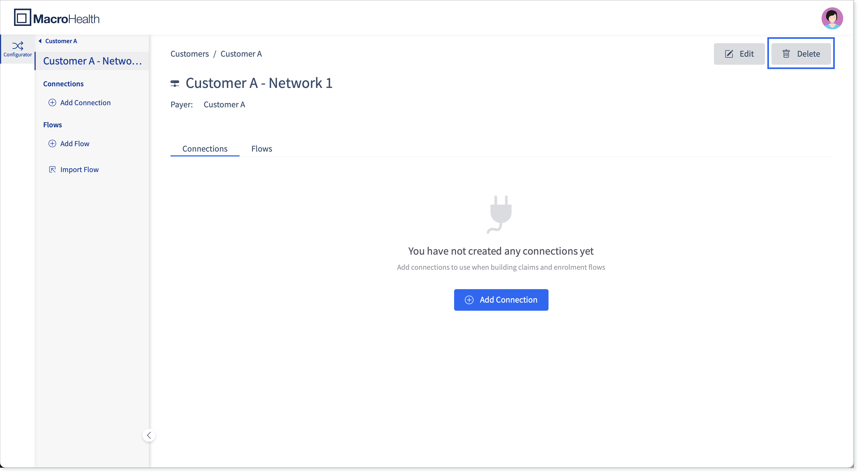Switch to the Flows tab

261,148
